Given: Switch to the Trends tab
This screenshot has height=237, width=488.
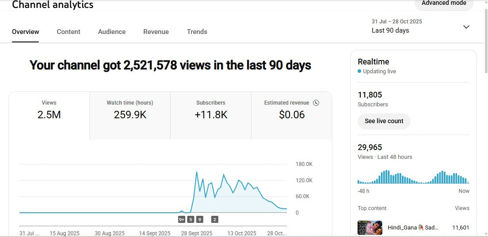Looking at the screenshot, I should 197,32.
